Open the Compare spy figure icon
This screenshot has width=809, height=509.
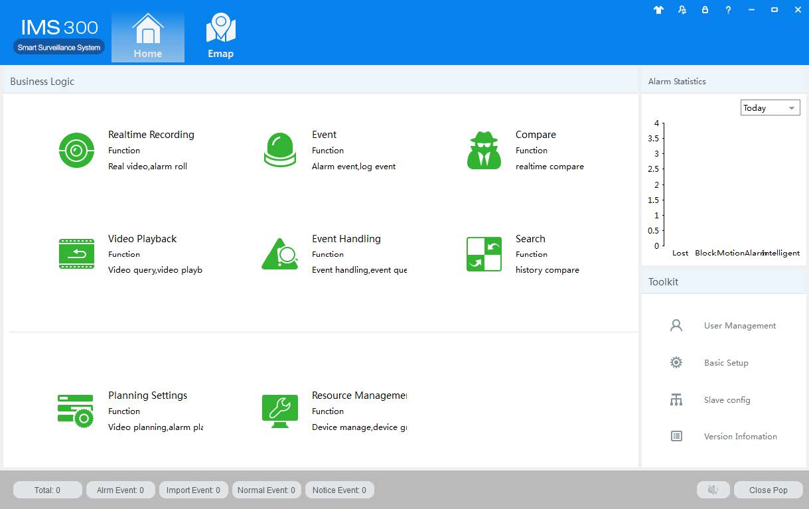click(x=484, y=151)
